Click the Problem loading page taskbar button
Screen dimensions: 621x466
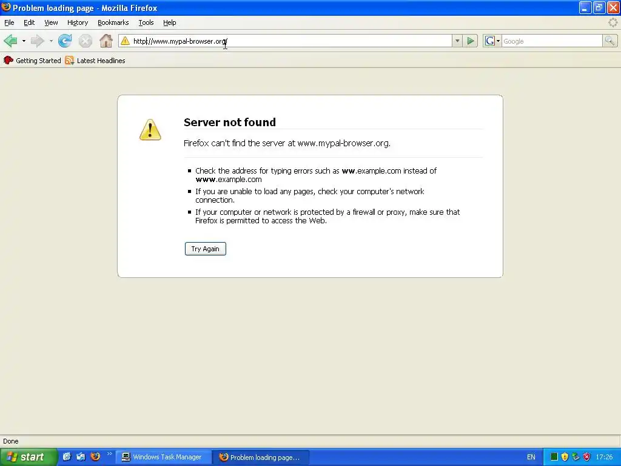(261, 458)
